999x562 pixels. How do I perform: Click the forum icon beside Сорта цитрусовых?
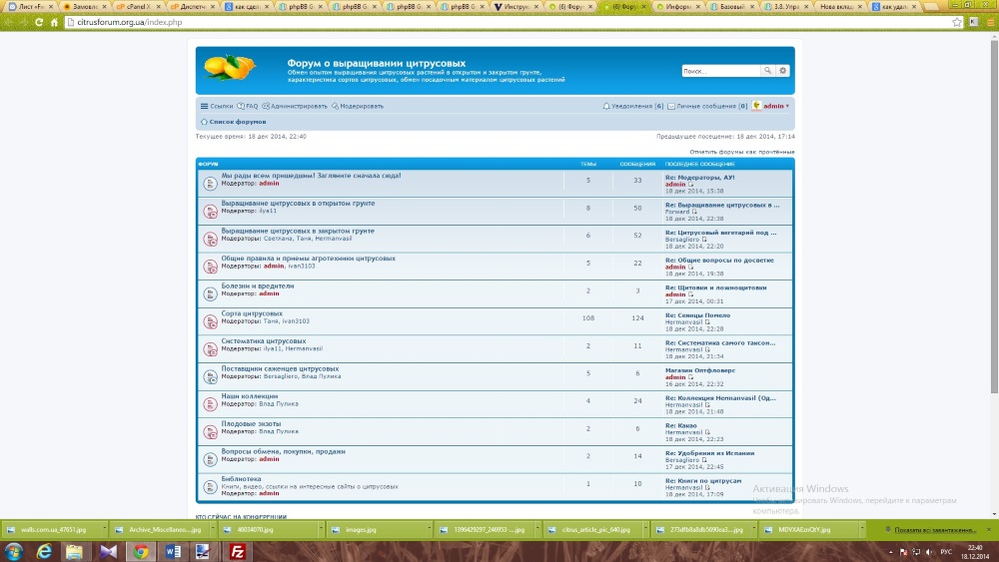(210, 321)
